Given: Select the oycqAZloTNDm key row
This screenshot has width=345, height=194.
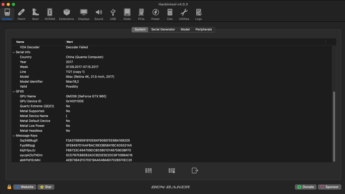Looking at the screenshot, I should click(172, 155).
